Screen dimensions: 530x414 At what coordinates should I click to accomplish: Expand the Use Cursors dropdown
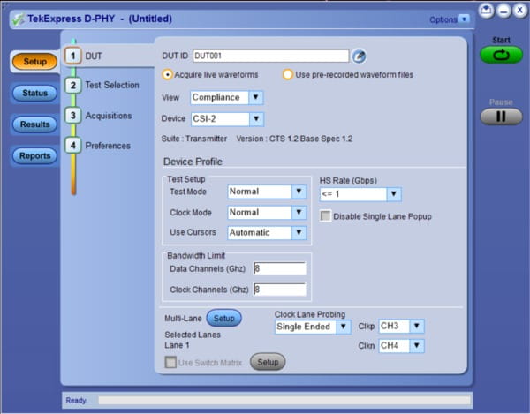[299, 233]
